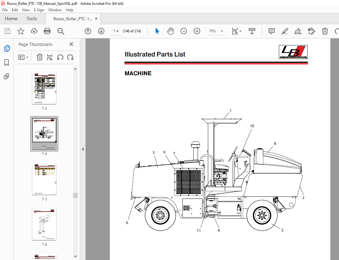
Task: Activate the Hand pan tool
Action: point(170,31)
